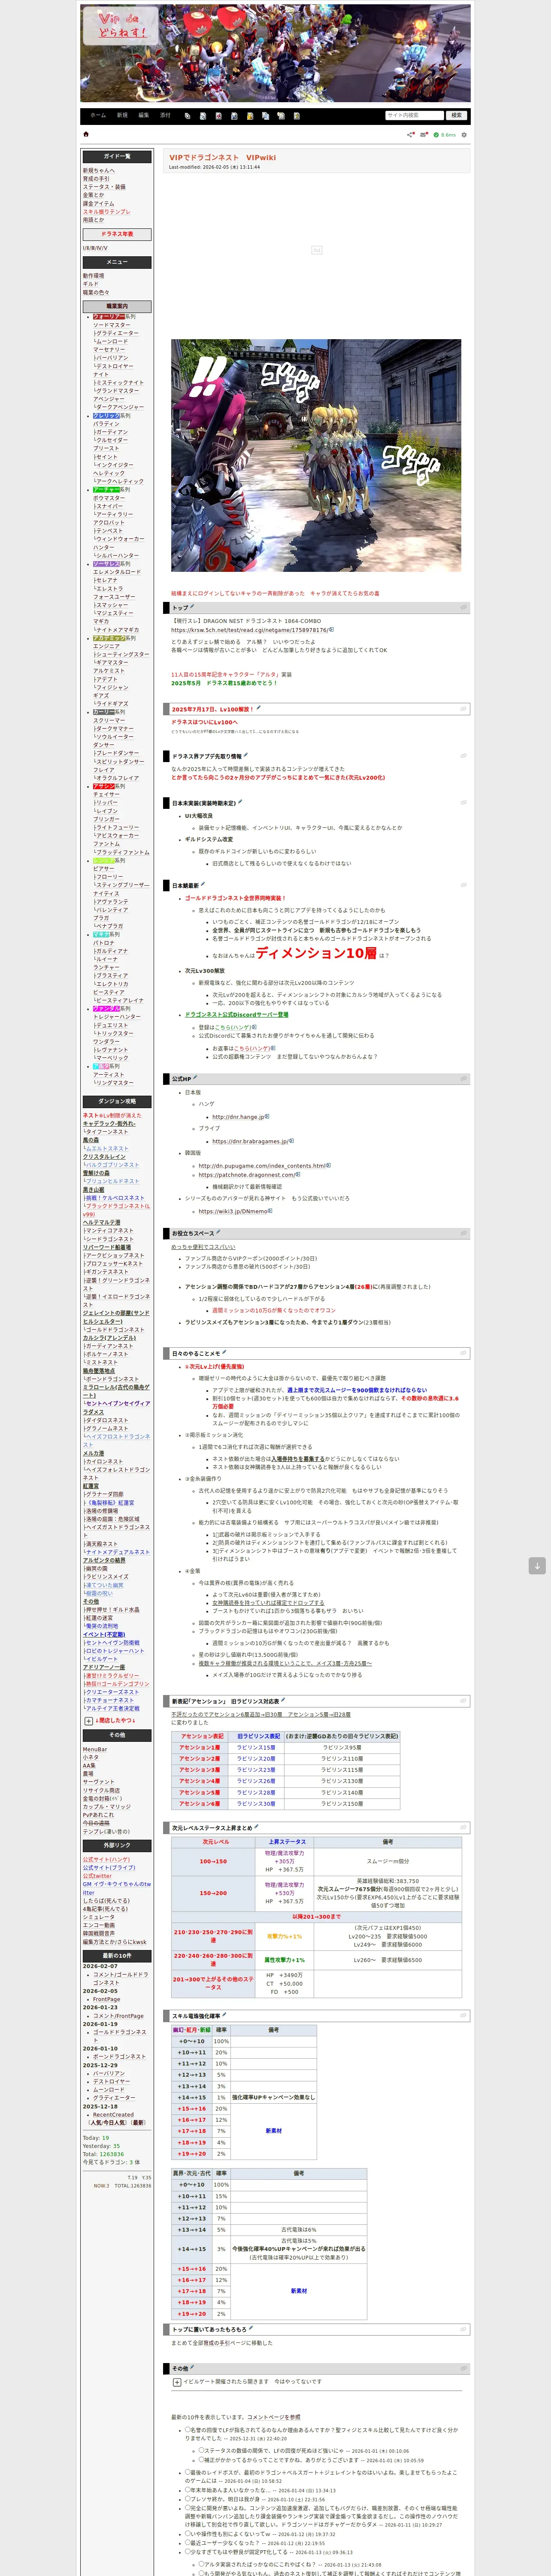
Task: Open the ウォーリアー class family link
Action: click(x=109, y=316)
